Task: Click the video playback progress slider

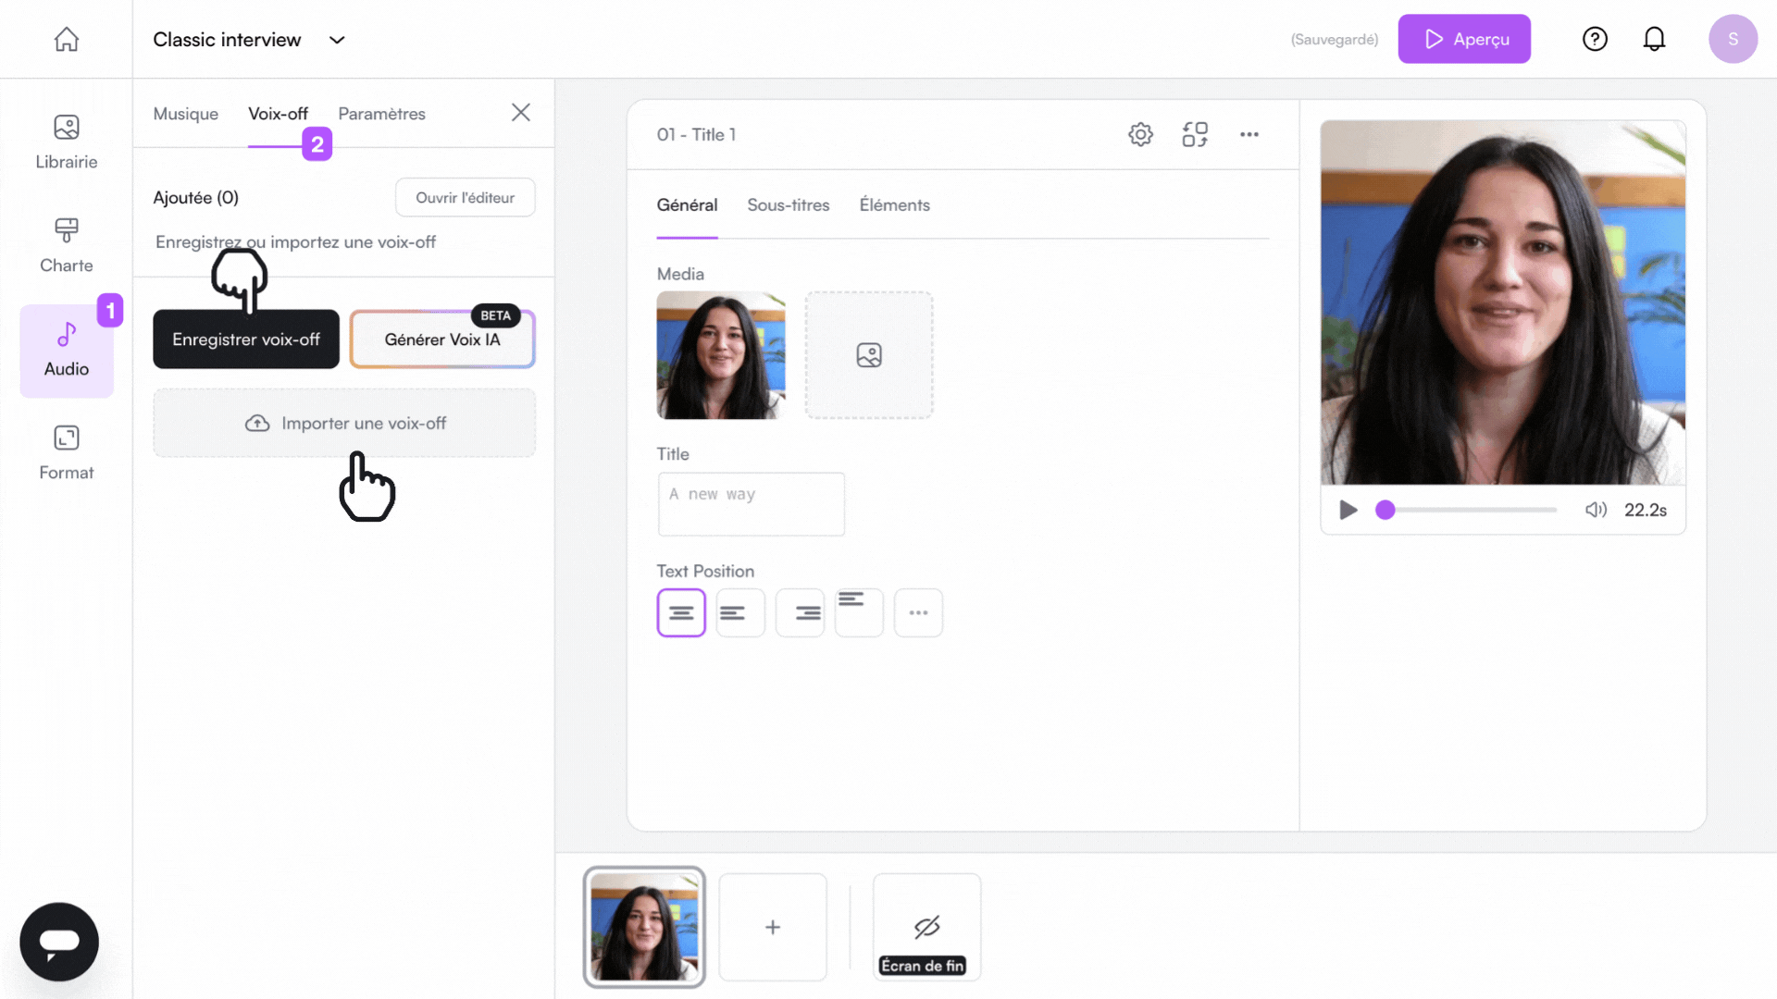Action: 1471,510
